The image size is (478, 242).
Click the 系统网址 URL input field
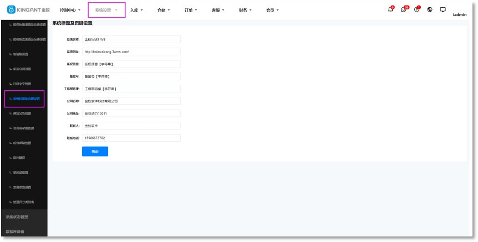[131, 52]
